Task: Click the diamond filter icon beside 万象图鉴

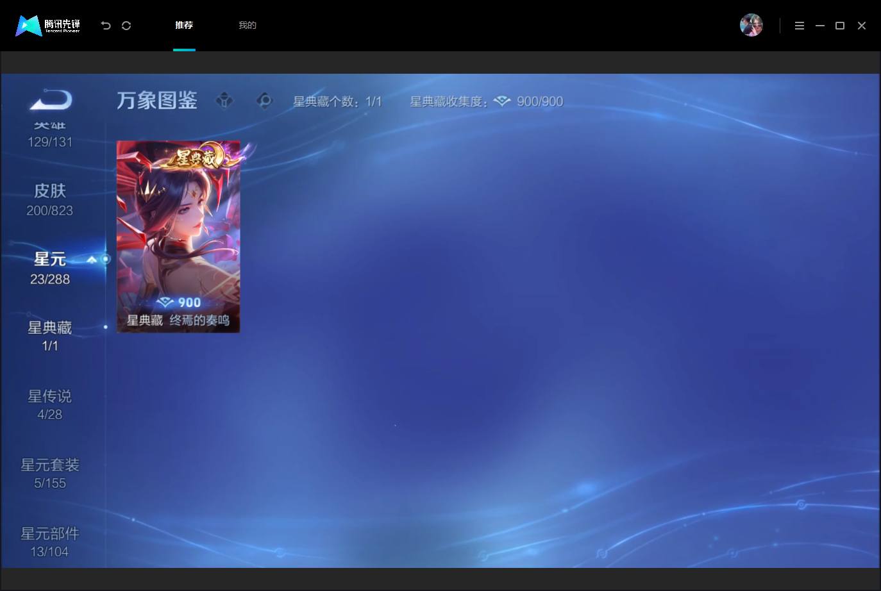Action: (x=224, y=101)
